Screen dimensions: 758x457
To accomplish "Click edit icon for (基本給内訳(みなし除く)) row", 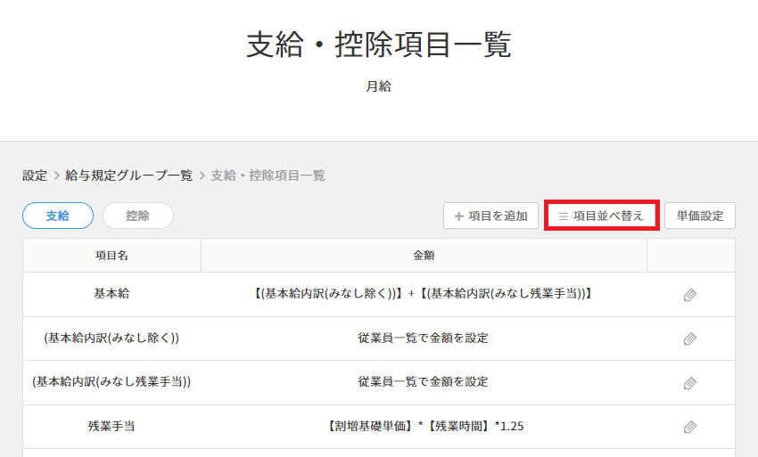I will [x=690, y=339].
